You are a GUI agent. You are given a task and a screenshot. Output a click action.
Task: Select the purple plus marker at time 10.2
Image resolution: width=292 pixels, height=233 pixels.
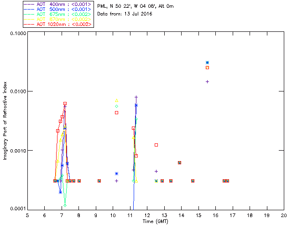pos(117,181)
